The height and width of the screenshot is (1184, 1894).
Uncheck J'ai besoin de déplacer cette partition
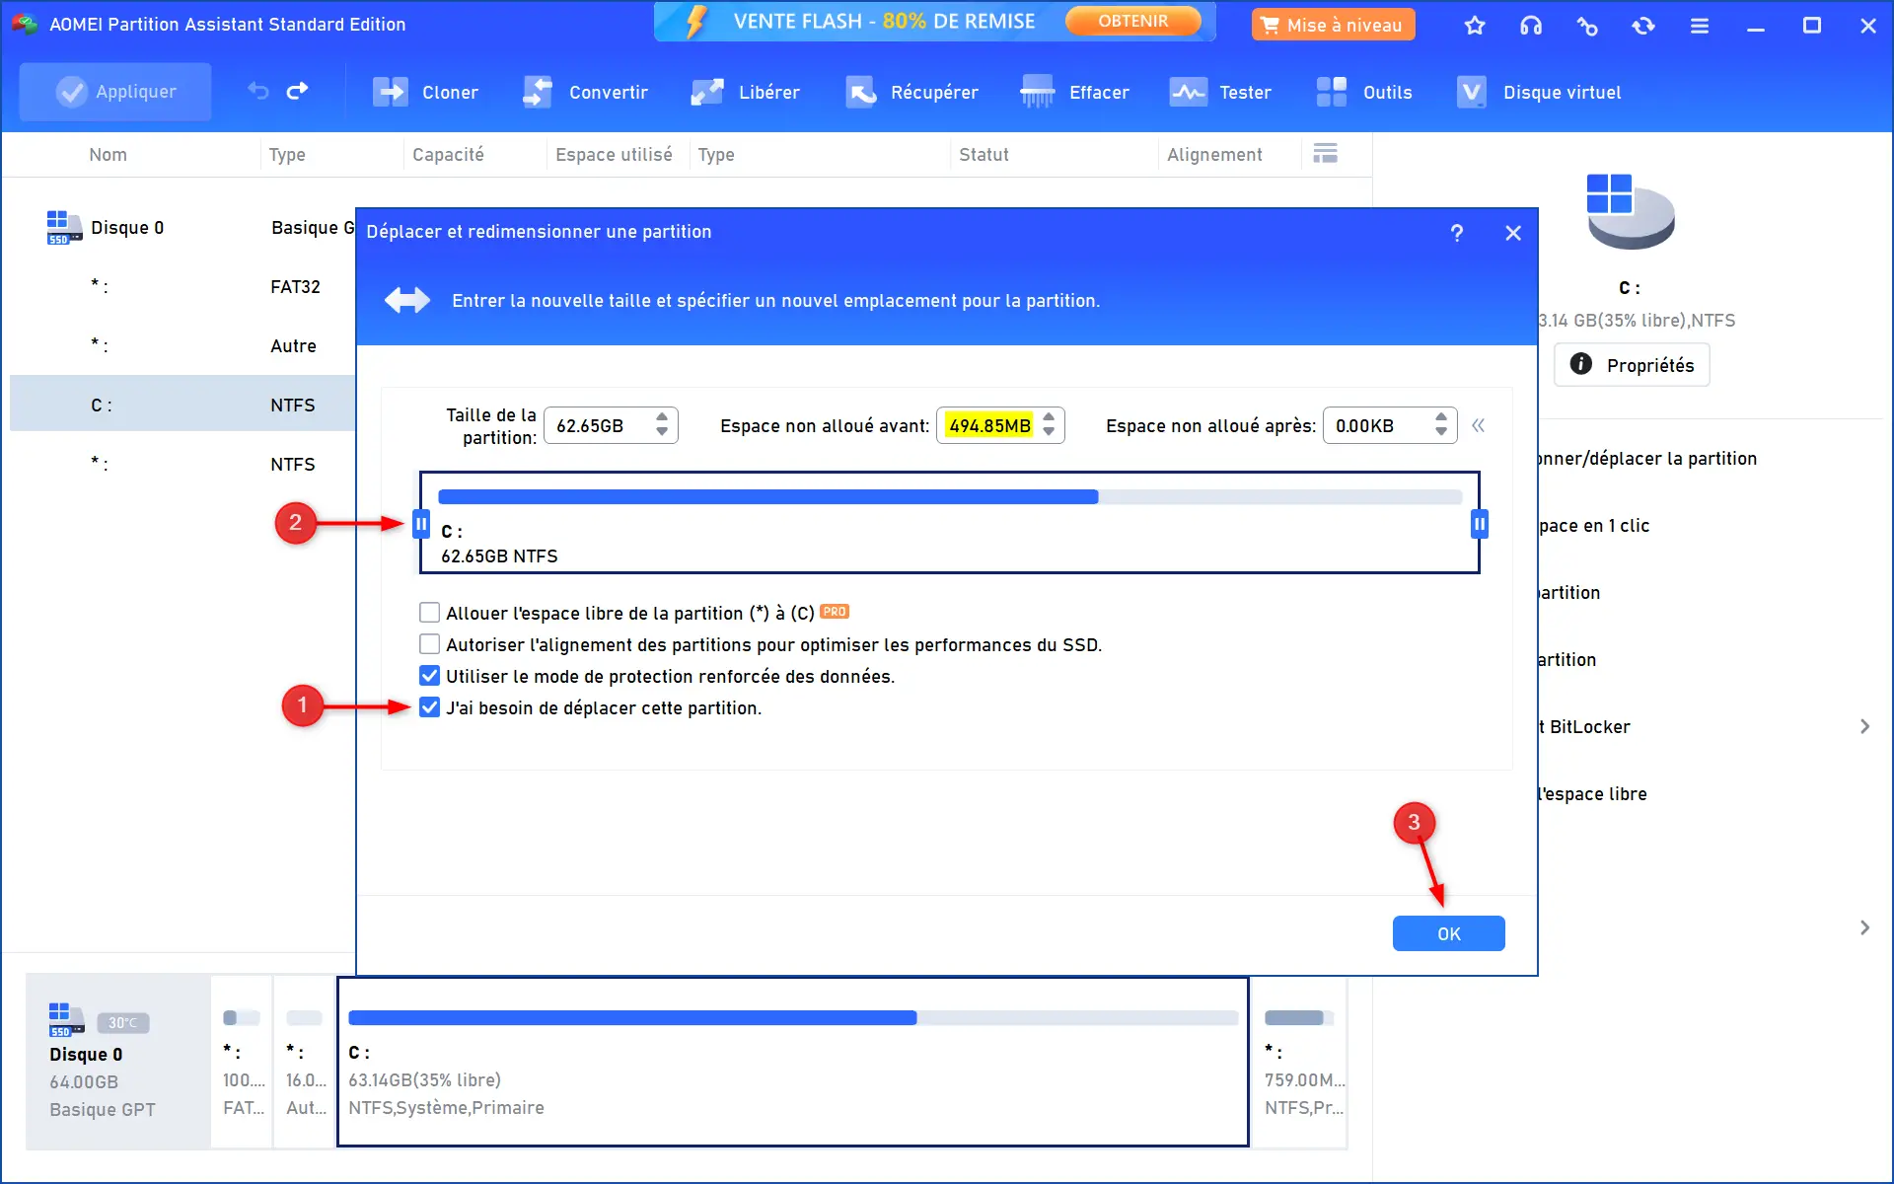(429, 707)
